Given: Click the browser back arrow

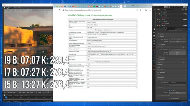Looking at the screenshot, I should (x=56, y=10).
